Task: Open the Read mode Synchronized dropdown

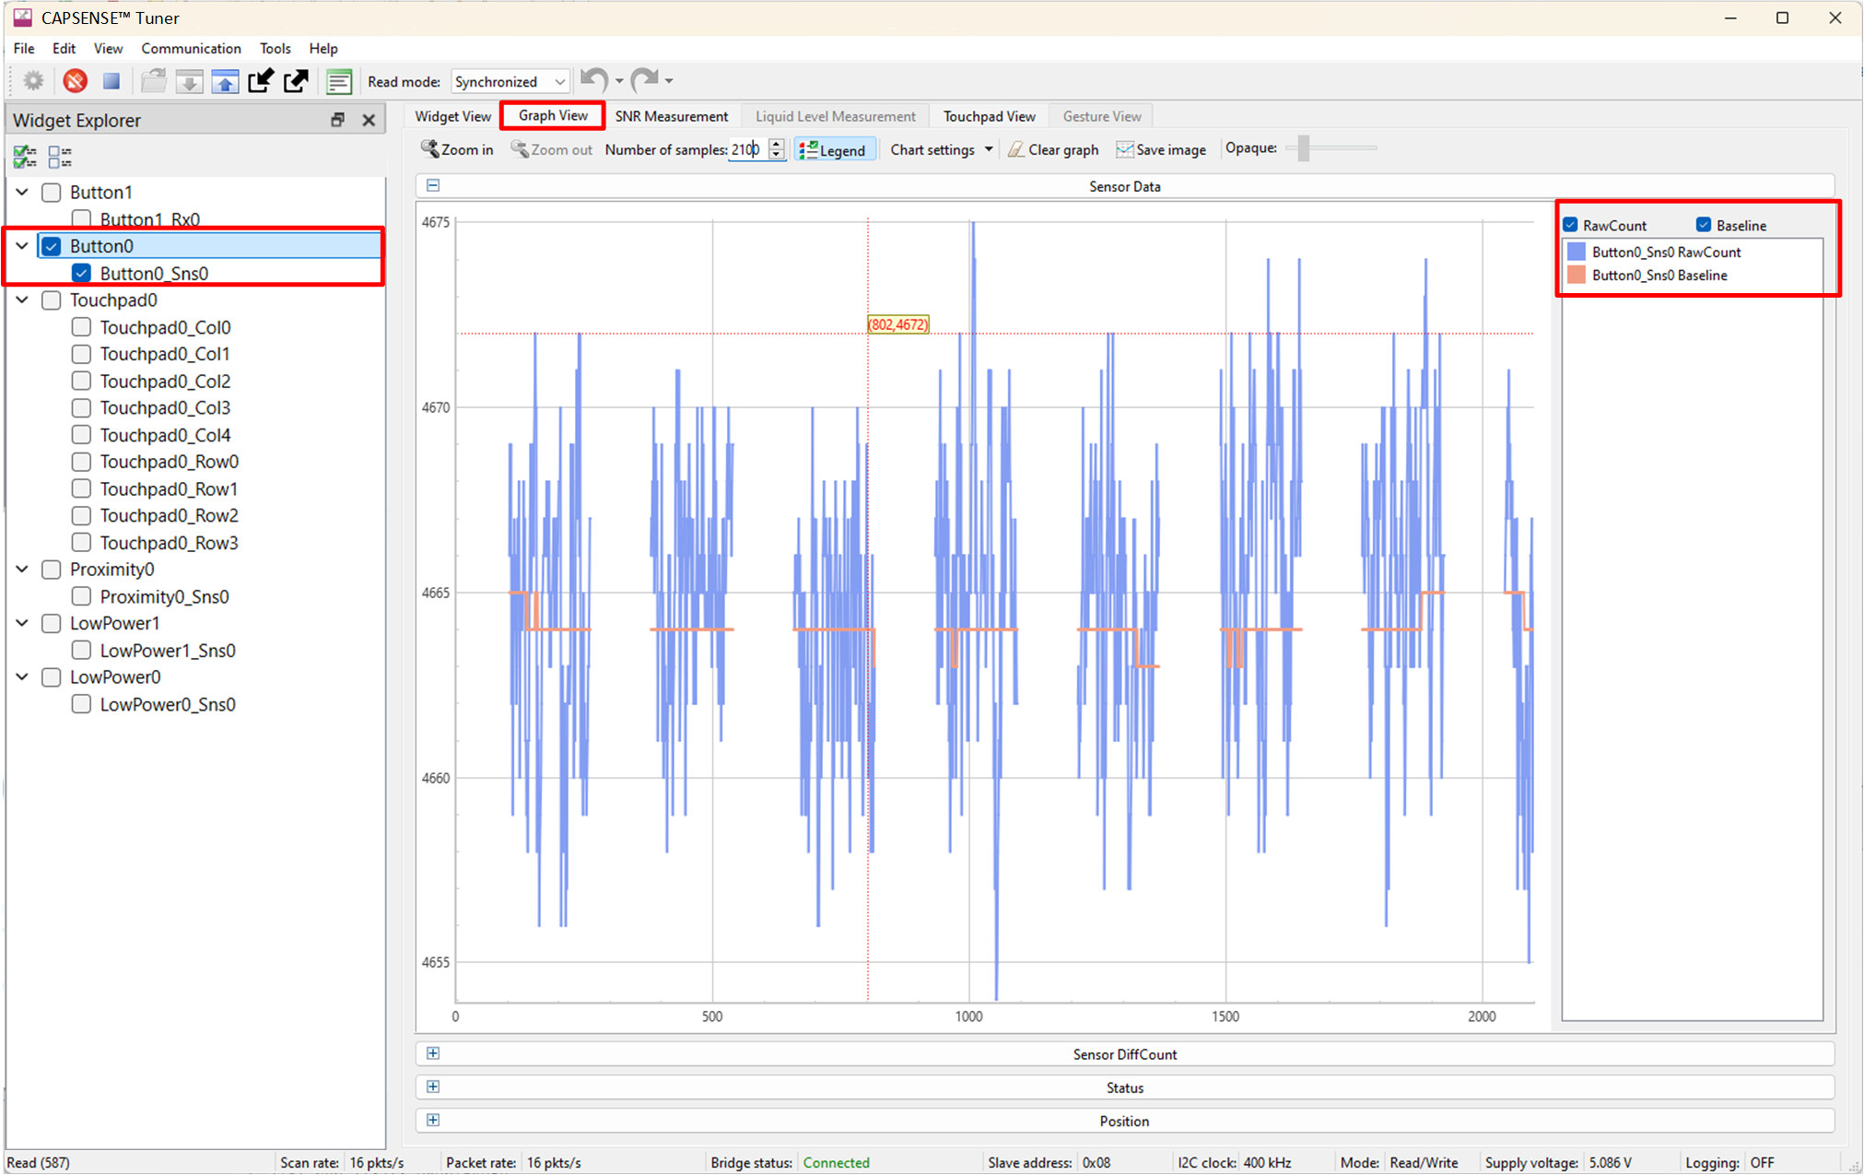Action: point(510,81)
